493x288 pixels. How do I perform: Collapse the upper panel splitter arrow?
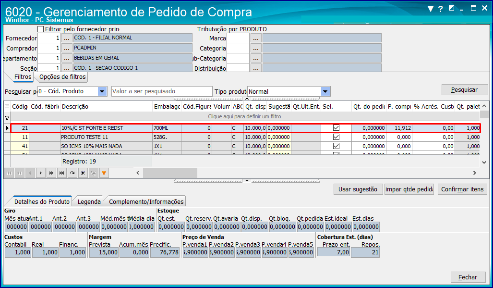click(x=247, y=99)
